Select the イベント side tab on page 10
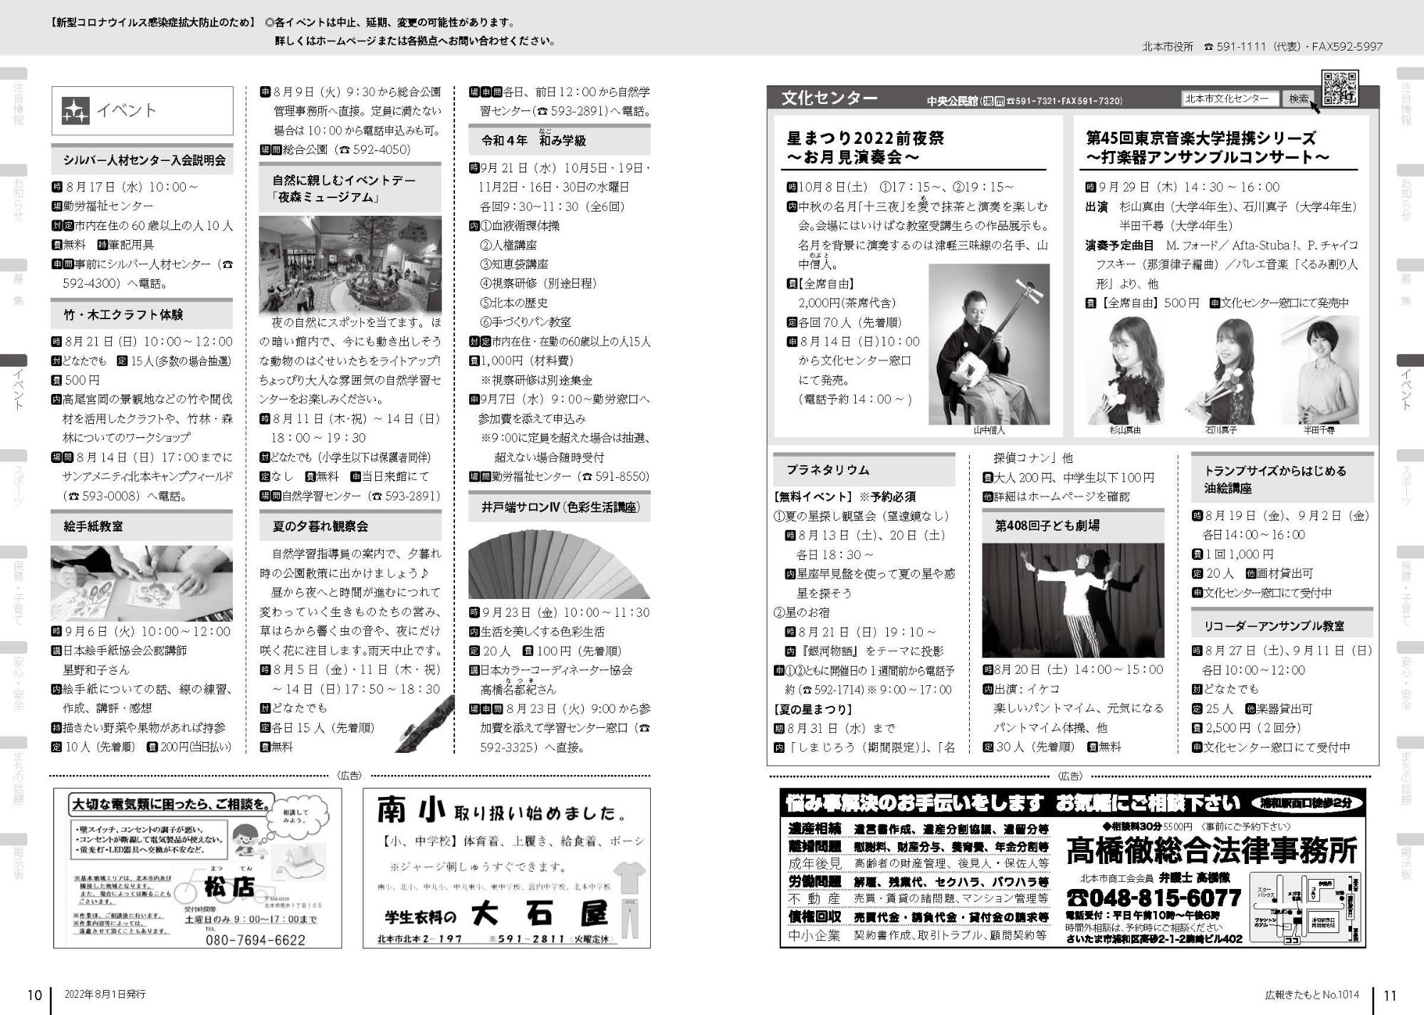Screen dimensions: 1424x1015 click(14, 382)
